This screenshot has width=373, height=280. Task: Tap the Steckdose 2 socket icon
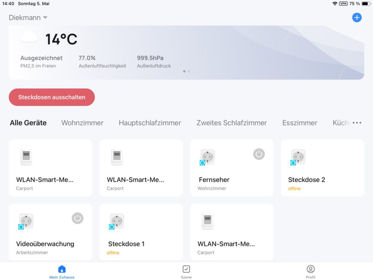click(298, 157)
